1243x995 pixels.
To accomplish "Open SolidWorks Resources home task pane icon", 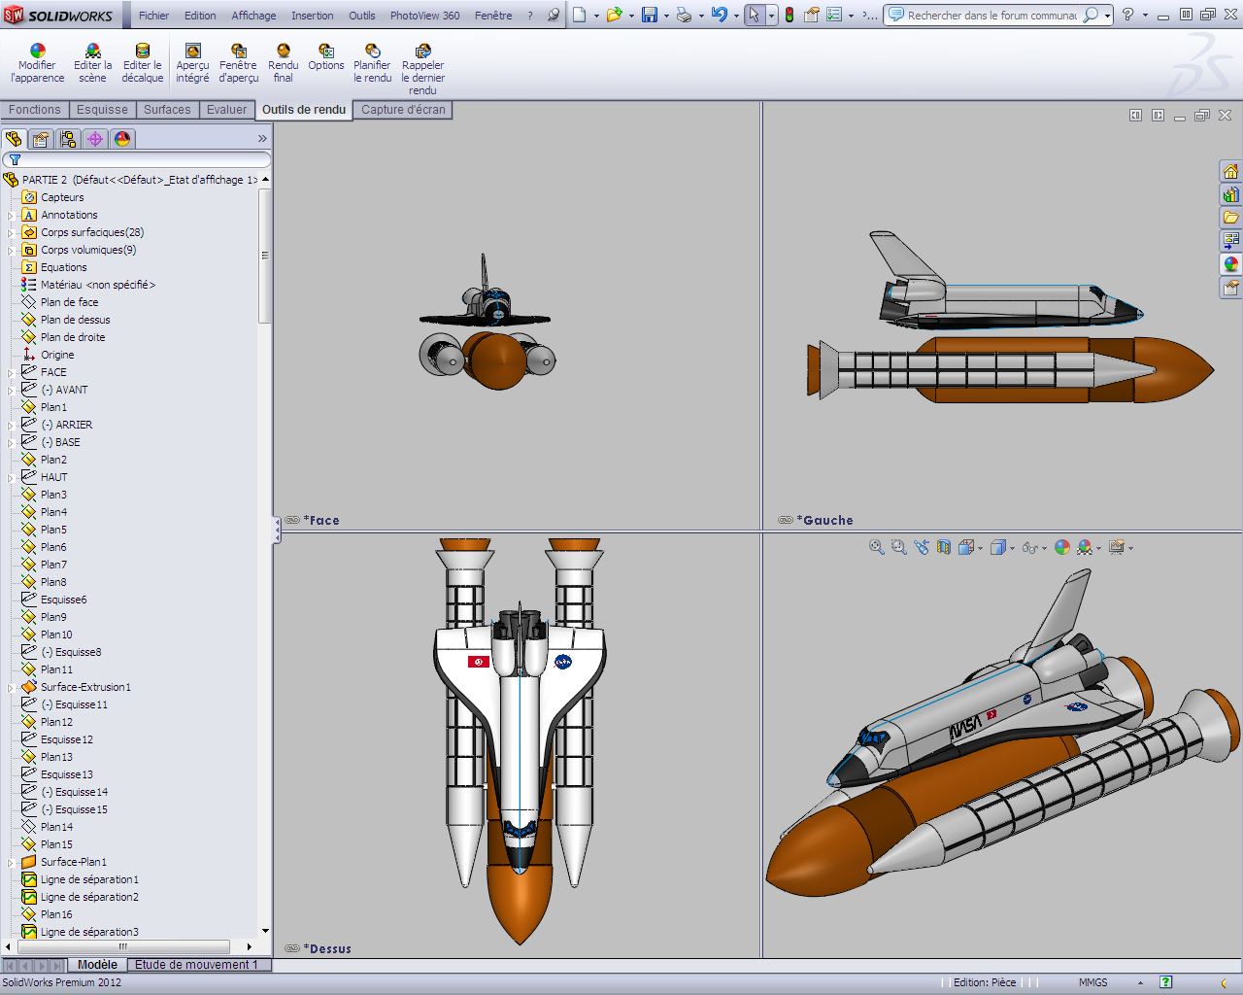I will click(x=1230, y=172).
